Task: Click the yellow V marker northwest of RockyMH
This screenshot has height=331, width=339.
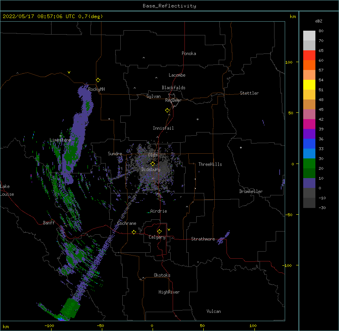Action: (x=69, y=72)
